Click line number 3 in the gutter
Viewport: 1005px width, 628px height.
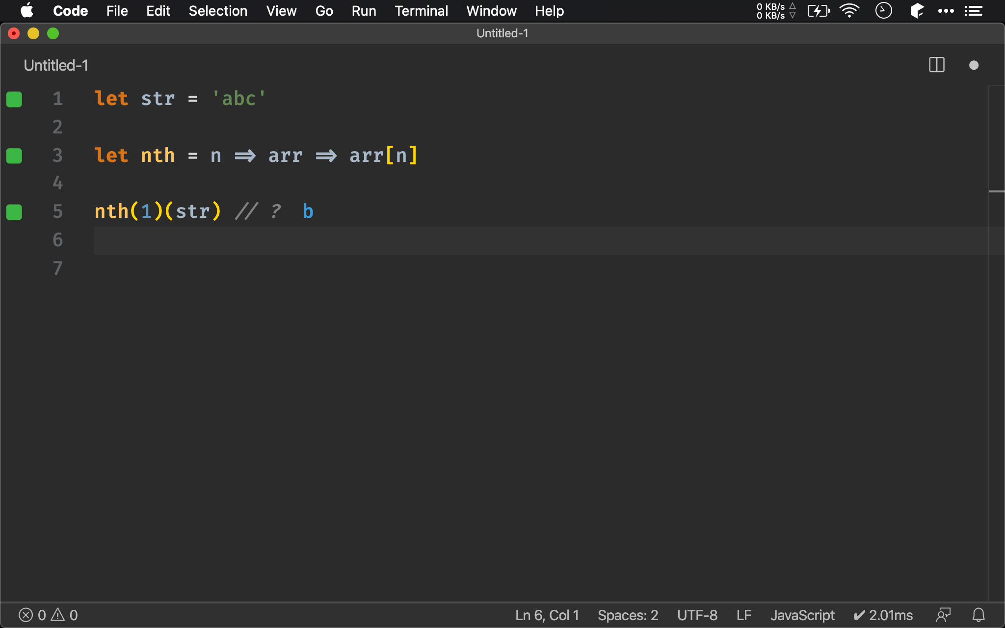[57, 156]
